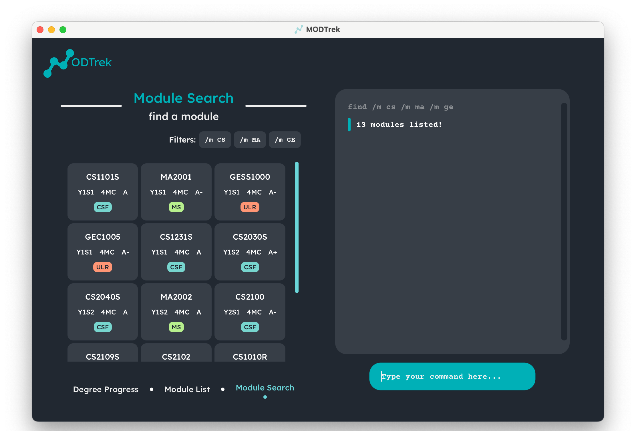Viewport: 636px width, 431px height.
Task: Select the CS2100 module card title
Action: (x=250, y=297)
